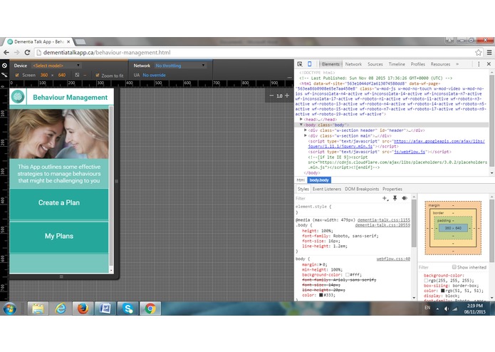
Task: Click the color #333 swatch
Action: [321, 295]
